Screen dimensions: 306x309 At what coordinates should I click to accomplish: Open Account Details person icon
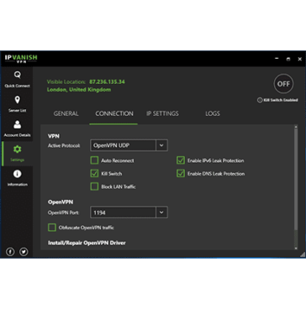point(17,124)
